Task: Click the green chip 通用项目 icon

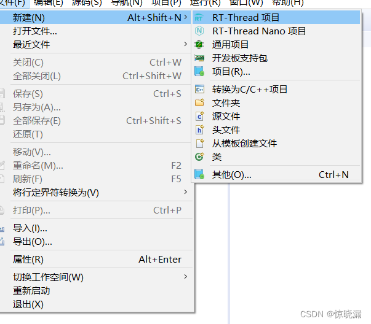Action: (199, 44)
